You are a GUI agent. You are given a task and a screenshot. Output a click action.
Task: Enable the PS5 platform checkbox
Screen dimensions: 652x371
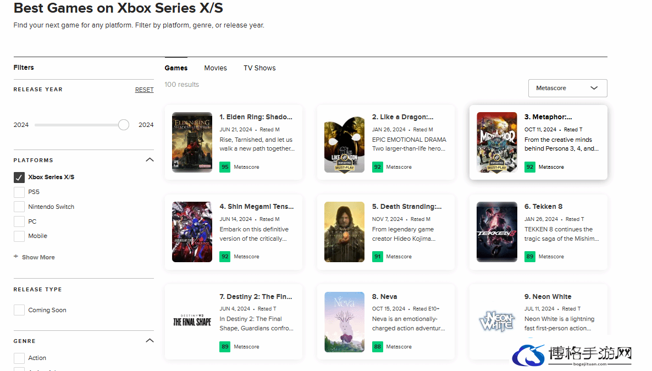19,192
